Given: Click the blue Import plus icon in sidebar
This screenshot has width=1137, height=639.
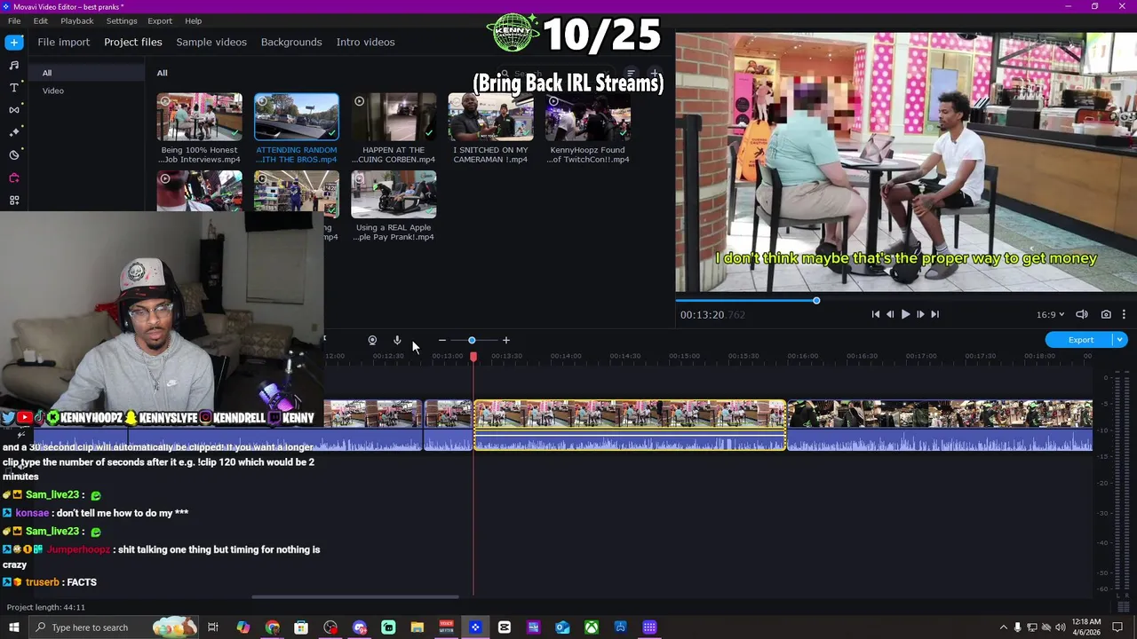Looking at the screenshot, I should click(13, 42).
